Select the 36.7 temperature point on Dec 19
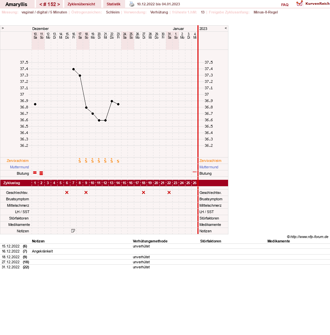The height and width of the screenshot is (335, 330). coord(93,114)
